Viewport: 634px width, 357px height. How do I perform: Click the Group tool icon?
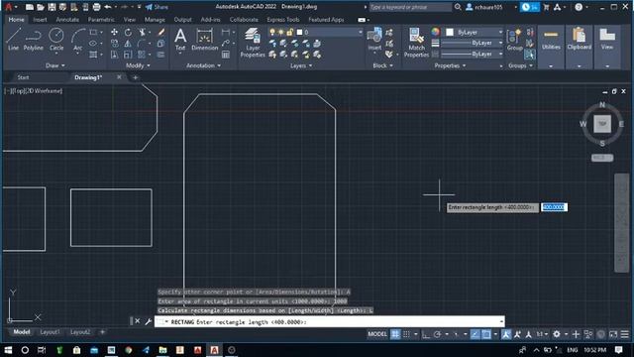pyautogui.click(x=515, y=40)
